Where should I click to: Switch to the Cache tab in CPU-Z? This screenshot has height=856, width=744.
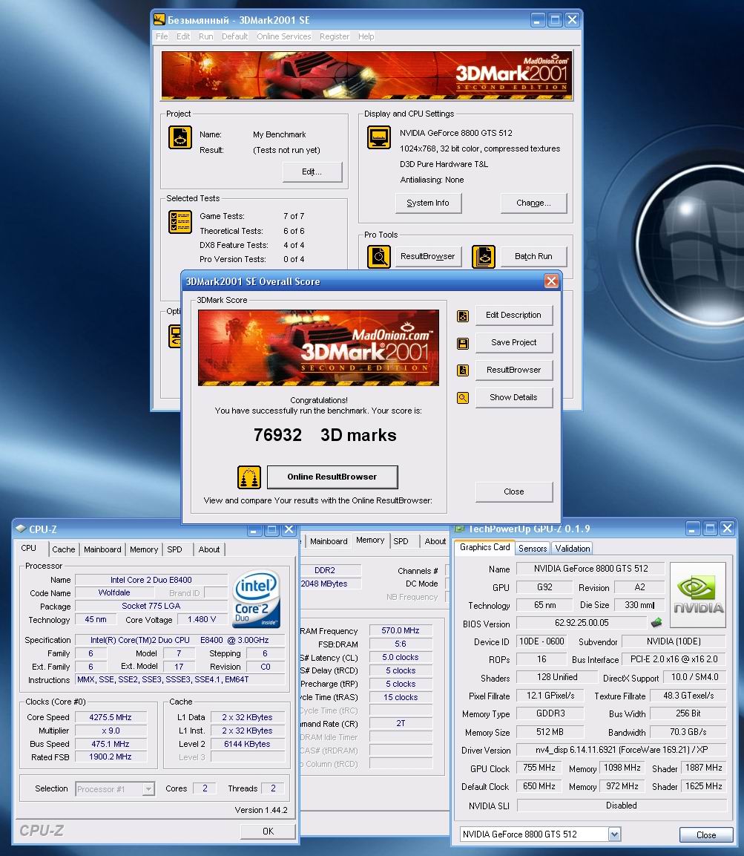click(64, 549)
